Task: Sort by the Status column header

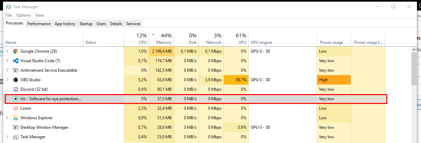Action: 103,39
